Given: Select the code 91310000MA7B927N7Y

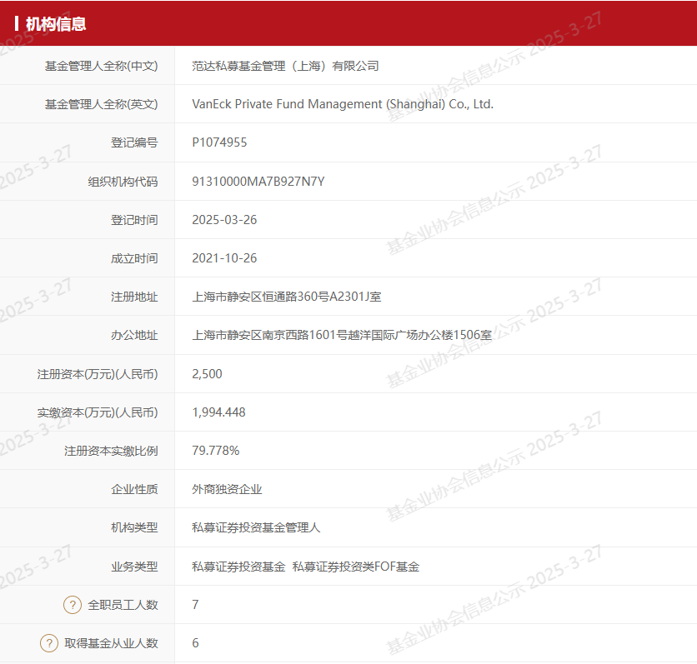Looking at the screenshot, I should [x=258, y=182].
